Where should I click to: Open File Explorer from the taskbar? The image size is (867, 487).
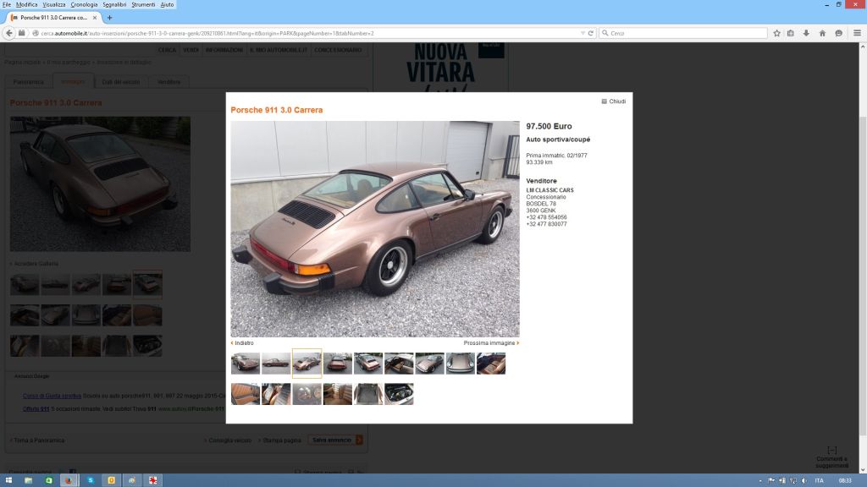pos(28,480)
